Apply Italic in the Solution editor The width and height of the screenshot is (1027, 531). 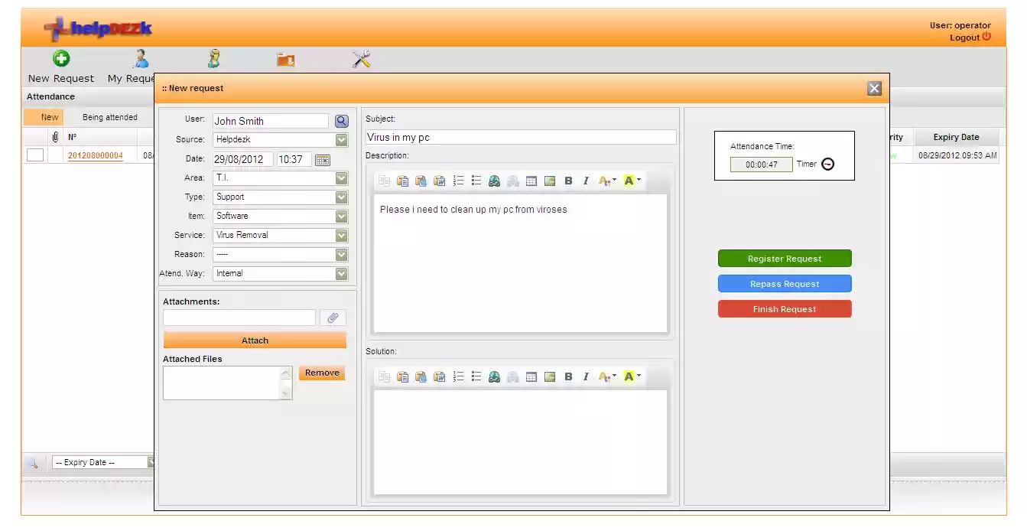tap(586, 376)
